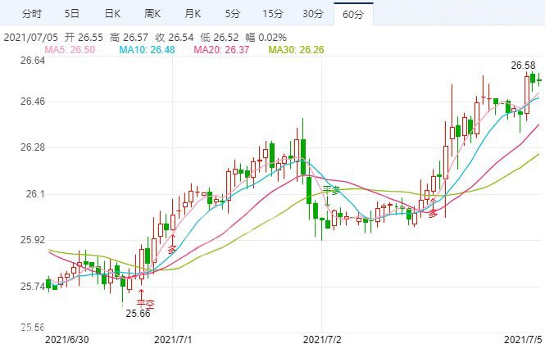Click the 25.66 low price label
Image resolution: width=545 pixels, height=344 pixels.
coord(137,313)
